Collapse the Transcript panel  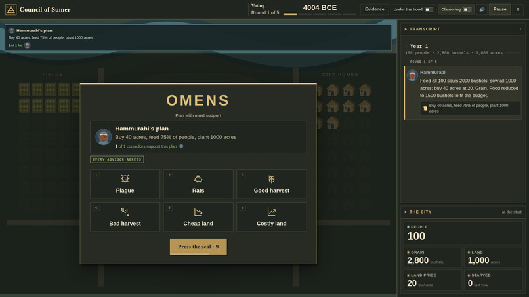point(406,29)
